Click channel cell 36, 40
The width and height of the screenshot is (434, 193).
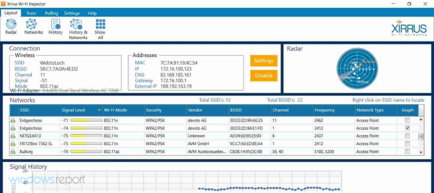tap(278, 152)
